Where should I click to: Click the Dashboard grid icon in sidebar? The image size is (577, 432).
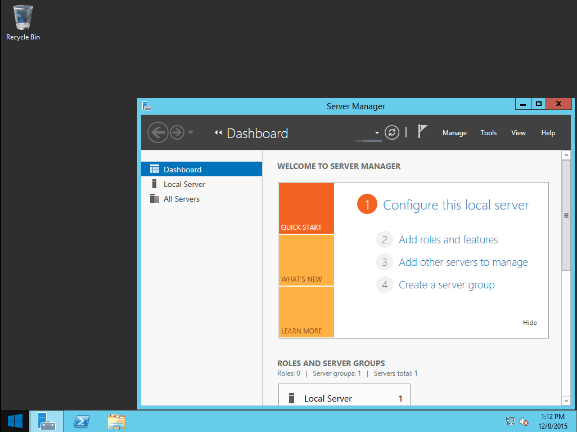pyautogui.click(x=155, y=169)
